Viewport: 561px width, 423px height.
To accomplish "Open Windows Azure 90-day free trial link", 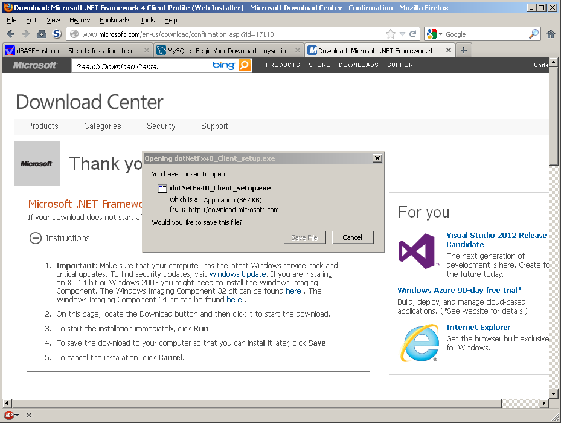I will (460, 290).
